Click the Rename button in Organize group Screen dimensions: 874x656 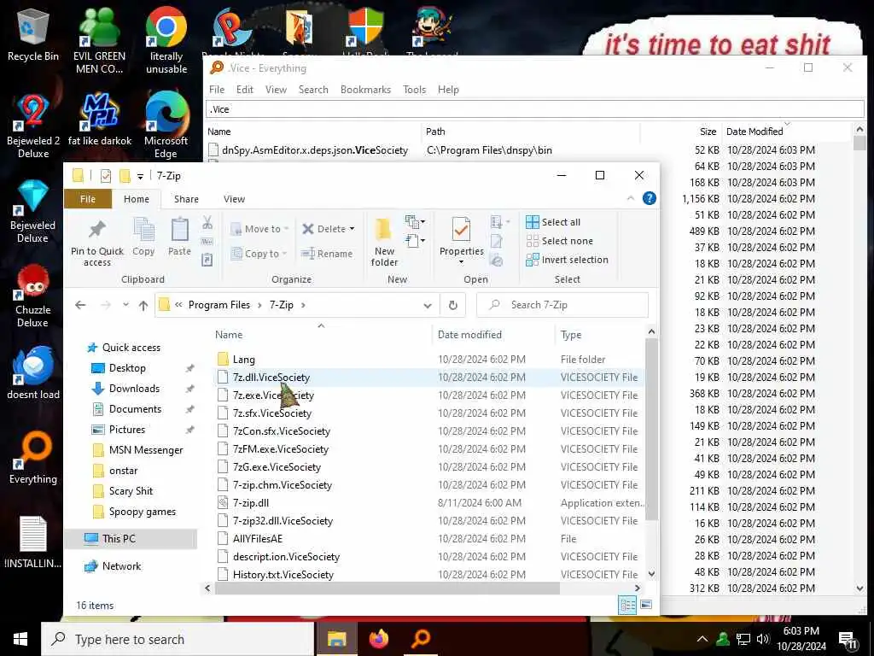pos(327,254)
